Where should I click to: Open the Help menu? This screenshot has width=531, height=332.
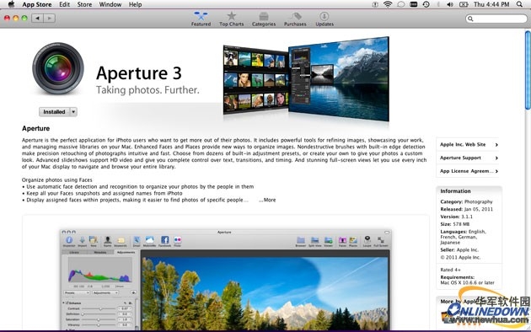[x=135, y=4]
